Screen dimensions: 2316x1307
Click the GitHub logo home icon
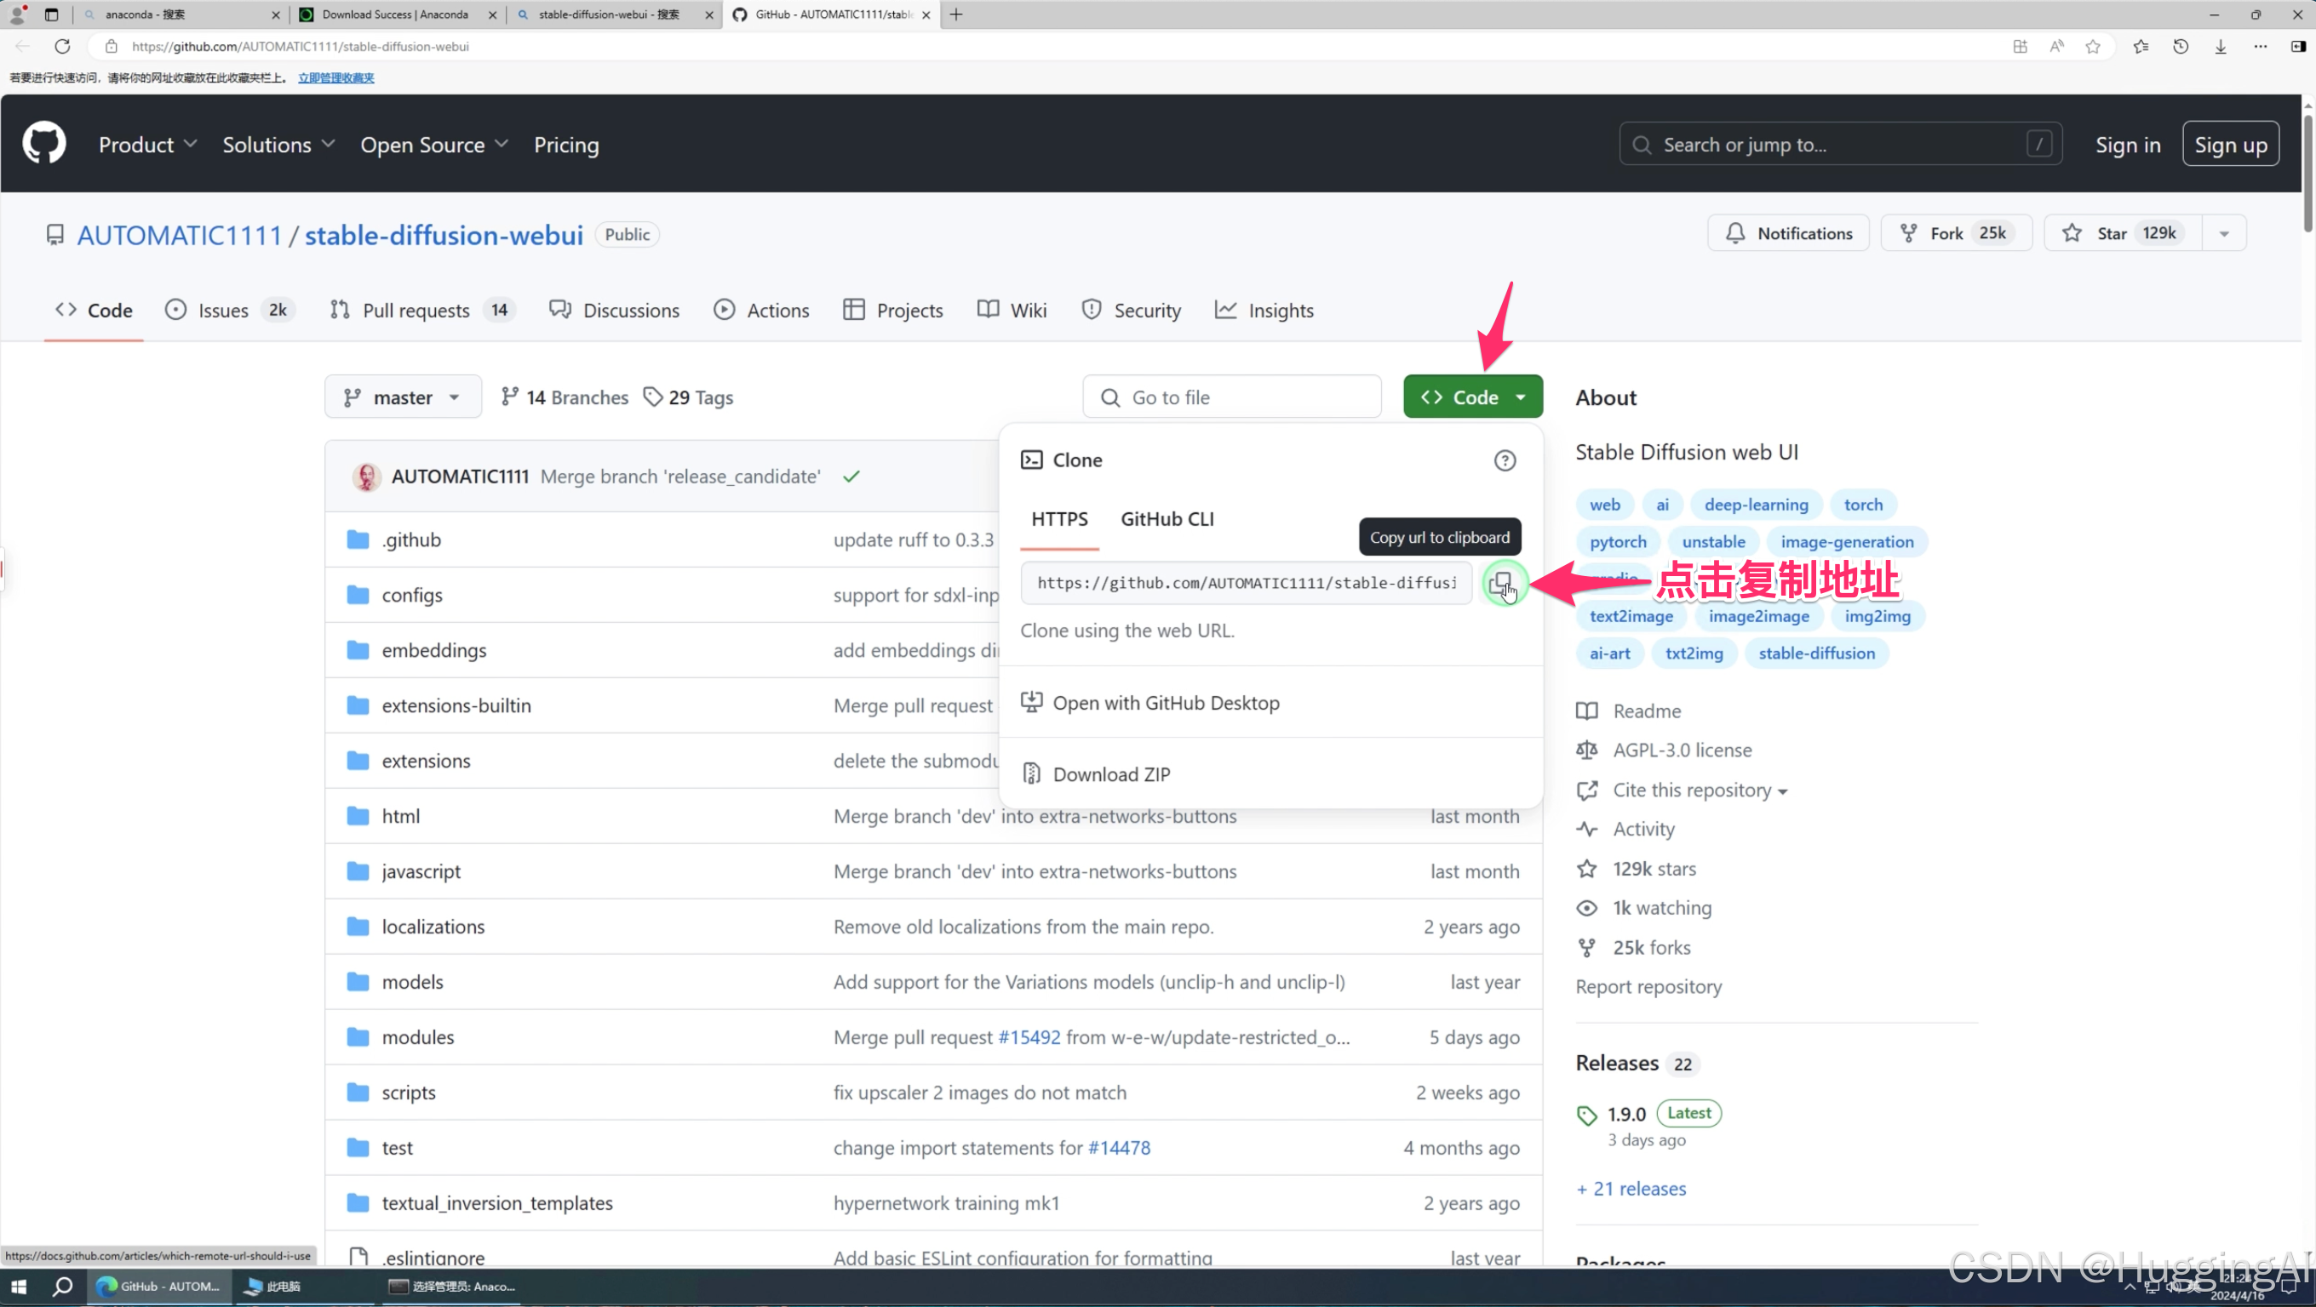pos(44,144)
